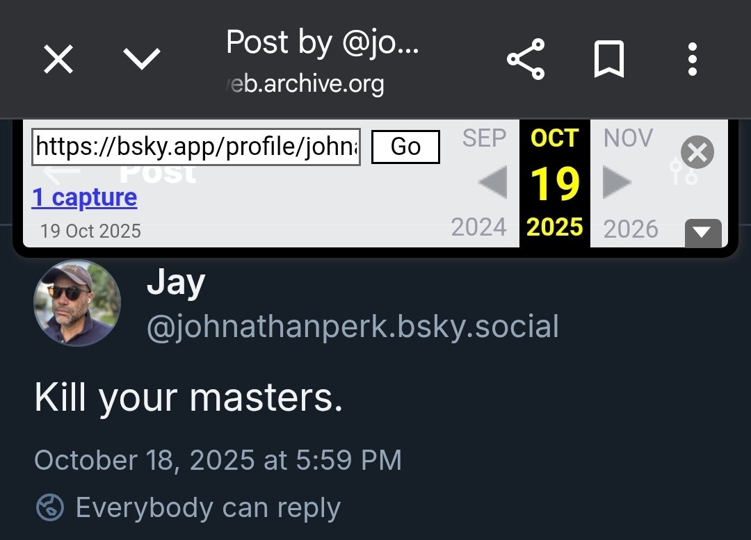This screenshot has height=540, width=751.
Task: Open the three-dot overflow menu
Action: click(693, 59)
